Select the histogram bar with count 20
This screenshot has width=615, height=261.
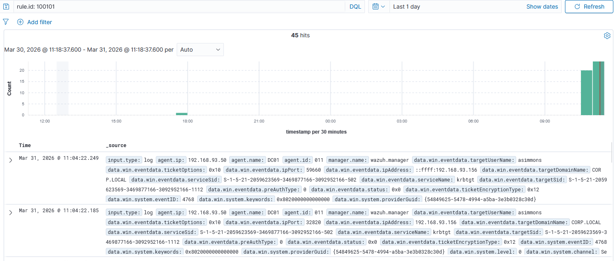587,93
